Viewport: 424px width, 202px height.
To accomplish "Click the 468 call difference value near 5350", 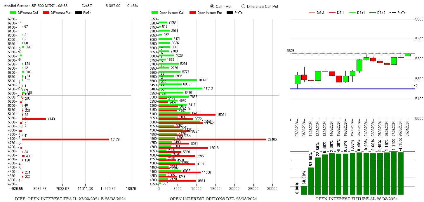I will point(29,92).
